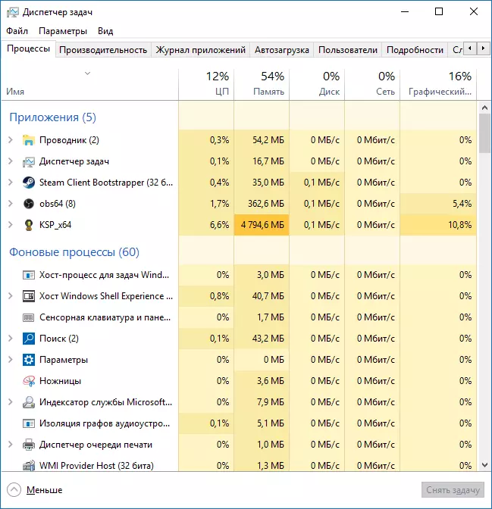Switch to the Производительность tab
Screen dimensions: 492x509
103,50
